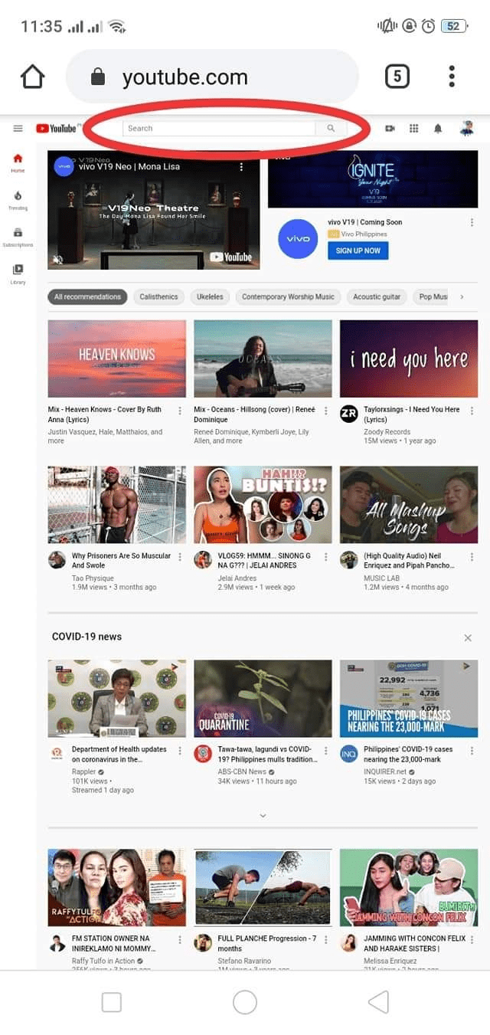Unmute the vivo V19 Neo ad video

(x=57, y=260)
